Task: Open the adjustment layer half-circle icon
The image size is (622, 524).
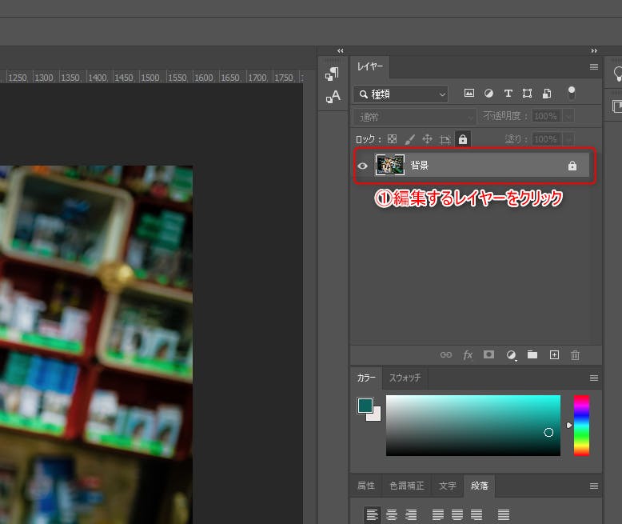Action: click(x=511, y=355)
